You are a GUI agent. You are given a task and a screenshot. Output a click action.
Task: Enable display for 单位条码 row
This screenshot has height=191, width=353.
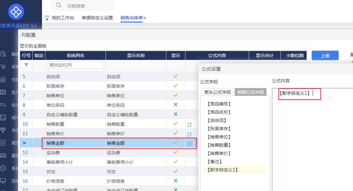click(x=176, y=105)
